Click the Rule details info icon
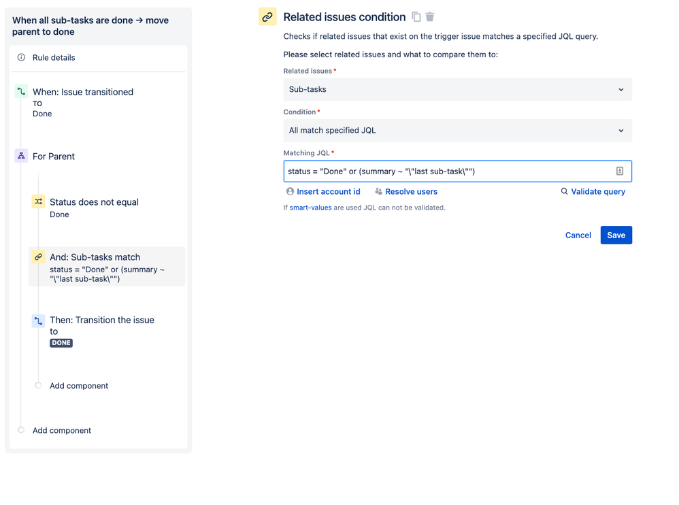Viewport: 679px width, 505px height. pos(21,58)
